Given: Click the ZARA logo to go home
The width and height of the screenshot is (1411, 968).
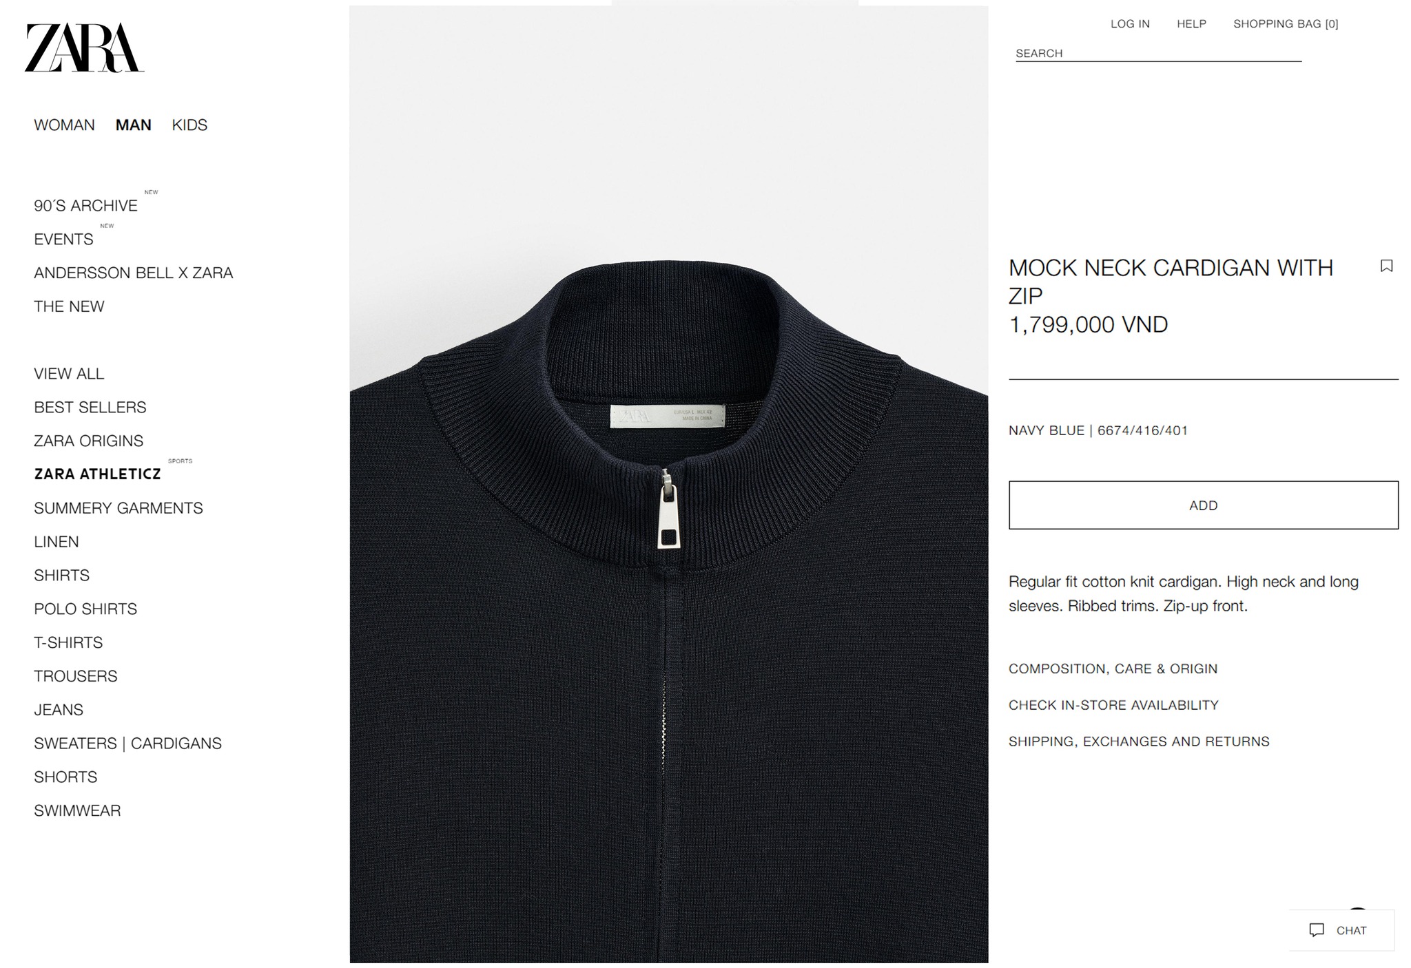Looking at the screenshot, I should tap(84, 48).
